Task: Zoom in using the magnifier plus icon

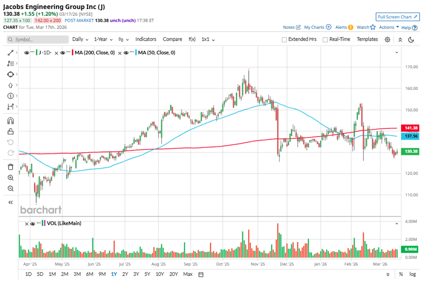Action: click(x=11, y=178)
